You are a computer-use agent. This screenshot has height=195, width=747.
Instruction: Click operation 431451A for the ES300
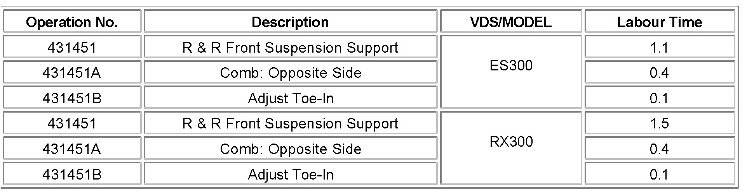(72, 73)
